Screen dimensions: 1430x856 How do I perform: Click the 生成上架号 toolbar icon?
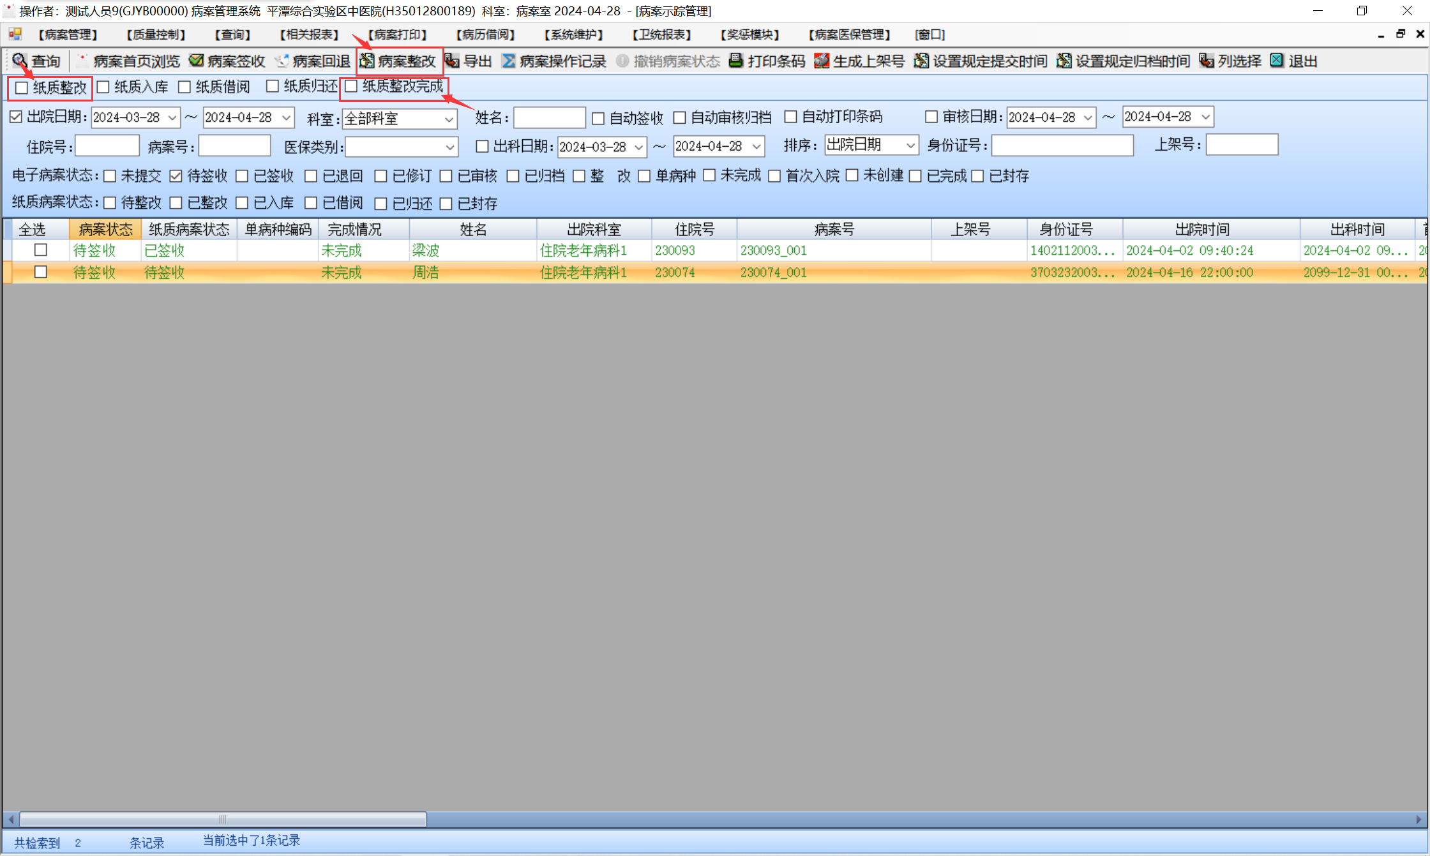click(822, 61)
